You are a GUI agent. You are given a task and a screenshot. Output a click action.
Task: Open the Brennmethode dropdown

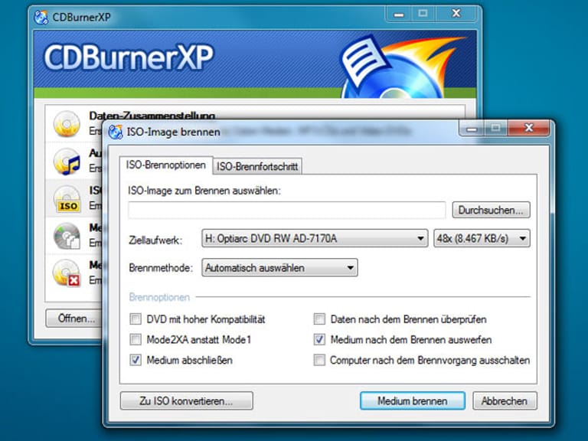[279, 268]
